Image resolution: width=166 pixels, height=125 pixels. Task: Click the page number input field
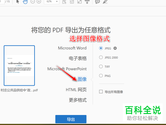(2, 2)
